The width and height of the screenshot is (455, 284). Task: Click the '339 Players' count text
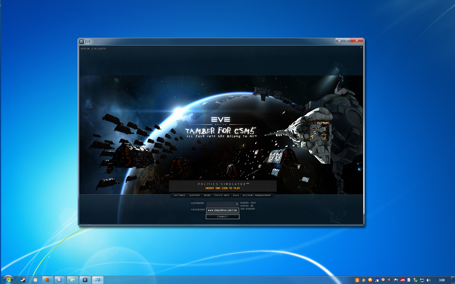247,209
